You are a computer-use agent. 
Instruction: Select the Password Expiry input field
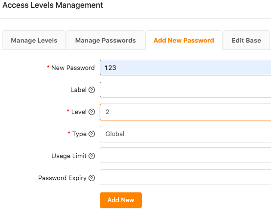[x=185, y=177]
